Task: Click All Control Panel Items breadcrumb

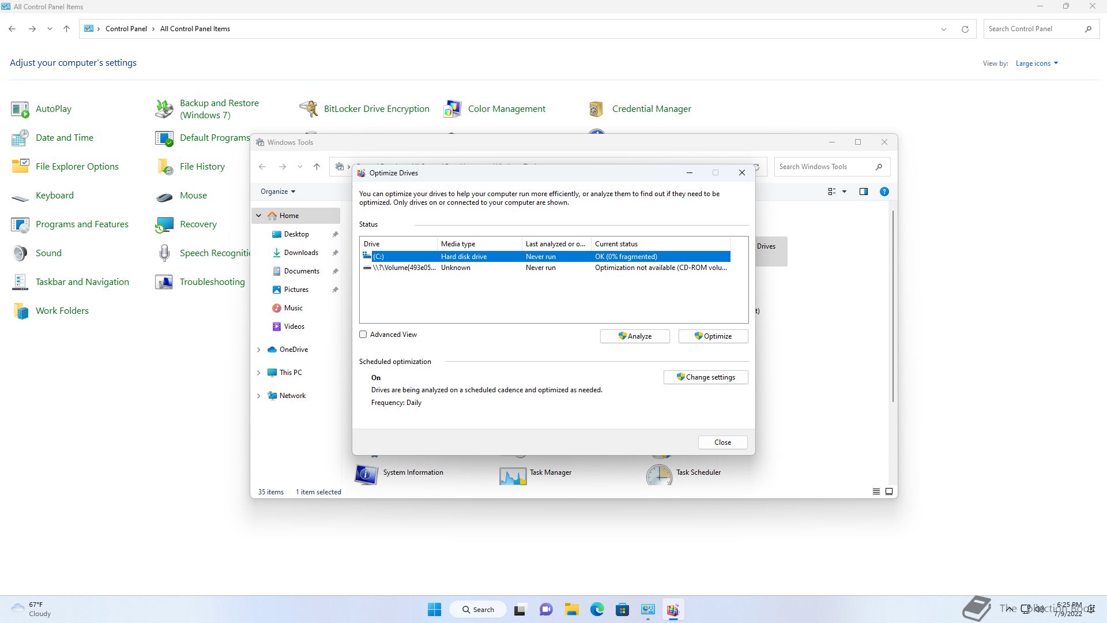Action: 195,29
